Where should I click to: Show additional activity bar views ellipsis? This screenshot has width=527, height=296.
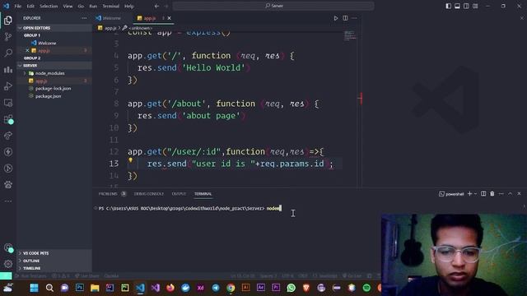[x=8, y=201]
